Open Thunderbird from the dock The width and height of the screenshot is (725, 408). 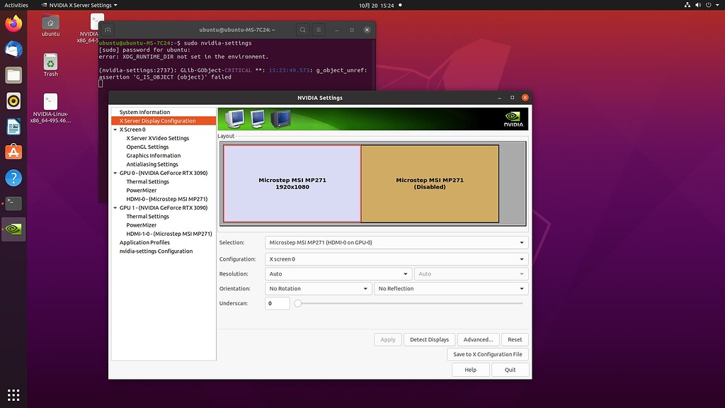(13, 49)
